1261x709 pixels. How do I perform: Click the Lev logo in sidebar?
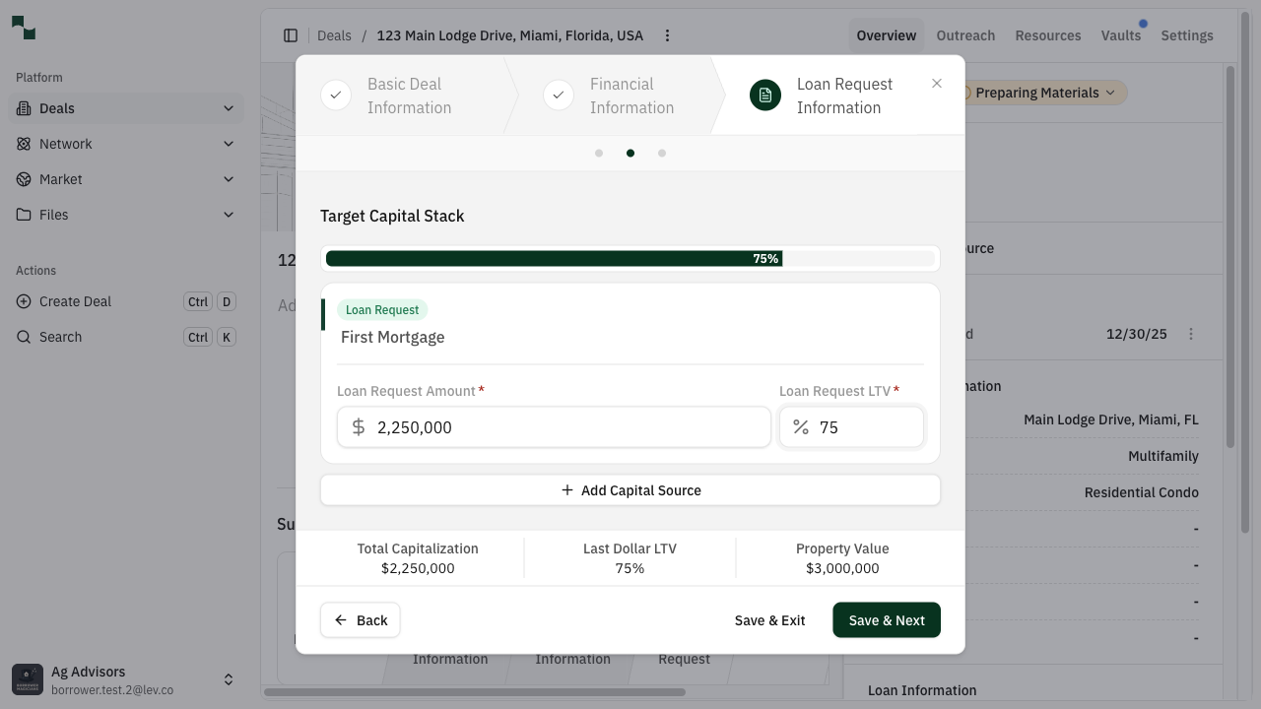pyautogui.click(x=24, y=28)
